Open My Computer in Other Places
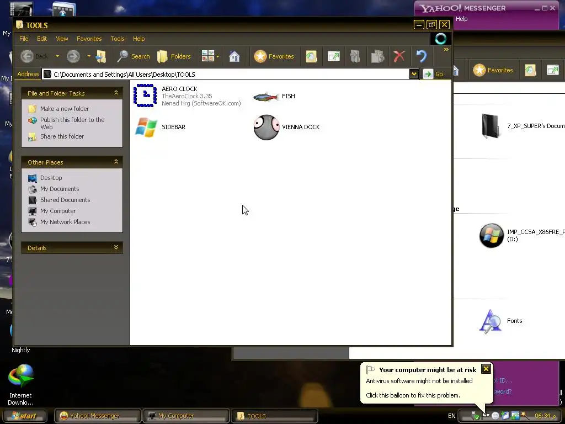 (x=57, y=211)
